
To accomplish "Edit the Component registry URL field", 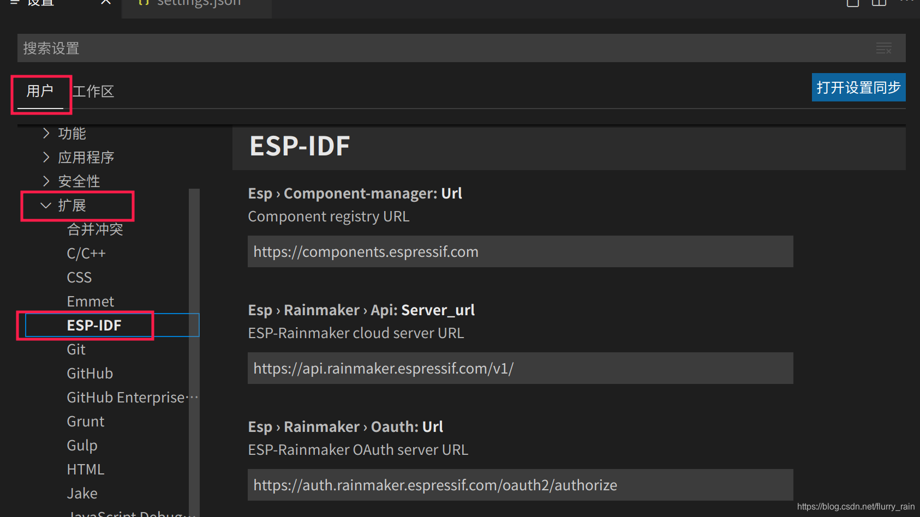I will [521, 251].
